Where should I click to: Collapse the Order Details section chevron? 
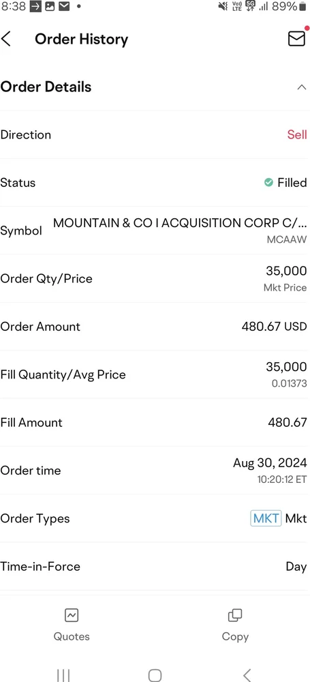click(301, 87)
